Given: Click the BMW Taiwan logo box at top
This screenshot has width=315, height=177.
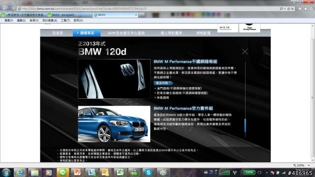Looking at the screenshot, I should pyautogui.click(x=227, y=28).
